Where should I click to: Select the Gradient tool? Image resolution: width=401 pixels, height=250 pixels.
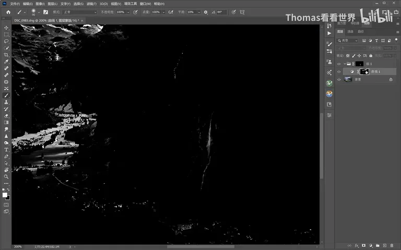(x=6, y=122)
